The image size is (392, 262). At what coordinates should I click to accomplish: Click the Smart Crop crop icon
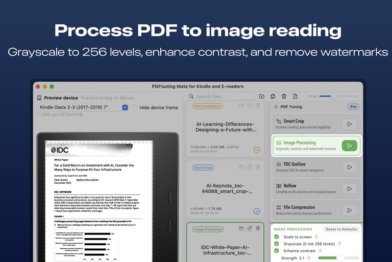coord(279,122)
